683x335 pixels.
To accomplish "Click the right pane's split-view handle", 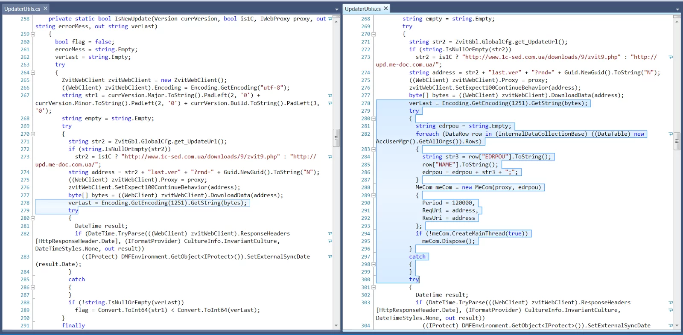I will pyautogui.click(x=677, y=16).
